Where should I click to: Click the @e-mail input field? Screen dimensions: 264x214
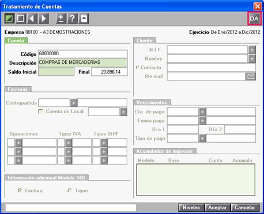click(x=206, y=77)
